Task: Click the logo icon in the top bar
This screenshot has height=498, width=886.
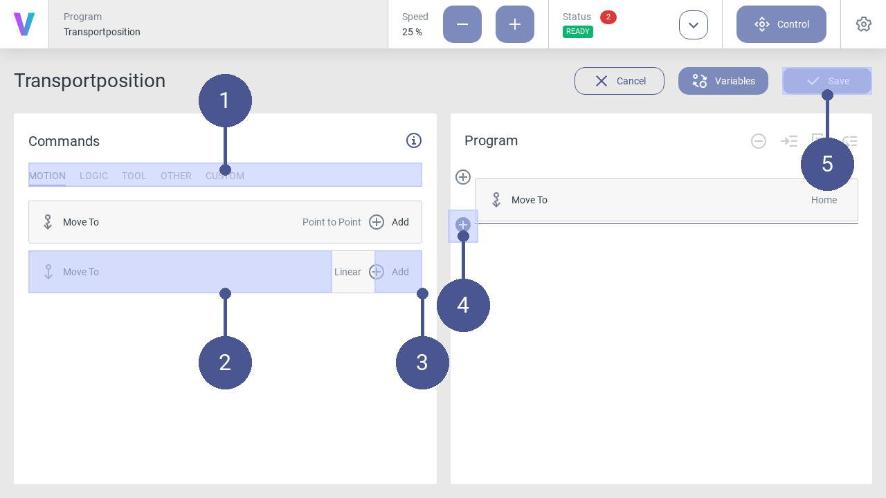Action: click(24, 24)
